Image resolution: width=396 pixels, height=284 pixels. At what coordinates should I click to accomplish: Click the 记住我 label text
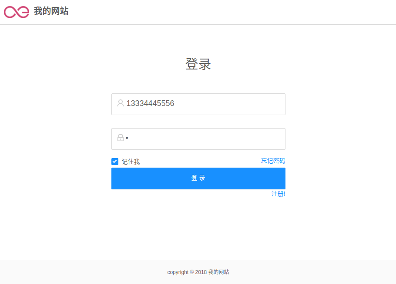[x=131, y=162]
